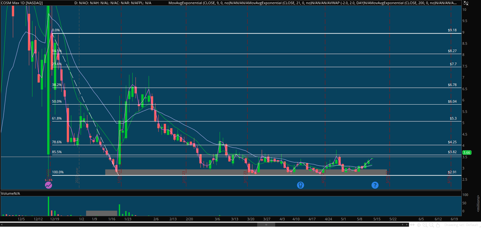481x228 pixels.
Task: Click the $8.27 price level label
Action: pyautogui.click(x=452, y=51)
